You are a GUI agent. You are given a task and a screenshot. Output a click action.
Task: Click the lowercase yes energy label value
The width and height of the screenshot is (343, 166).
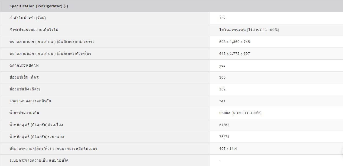(222, 66)
